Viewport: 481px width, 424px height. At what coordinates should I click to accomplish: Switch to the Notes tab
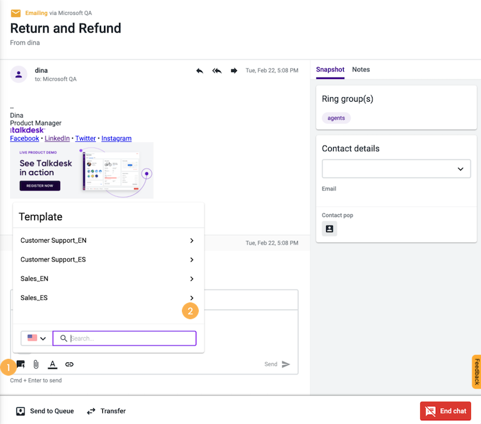tap(361, 70)
